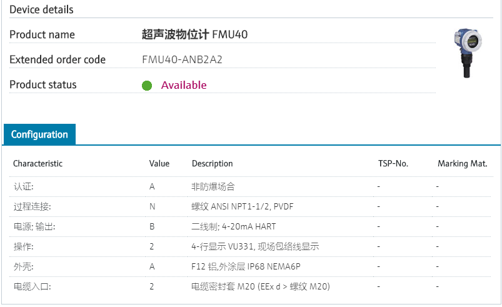Click the green Available status indicator dot
Image resolution: width=502 pixels, height=307 pixels.
[x=147, y=86]
